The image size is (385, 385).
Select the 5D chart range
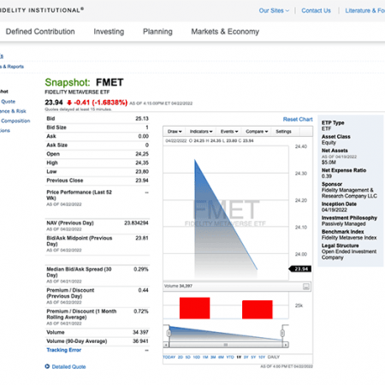187,357
